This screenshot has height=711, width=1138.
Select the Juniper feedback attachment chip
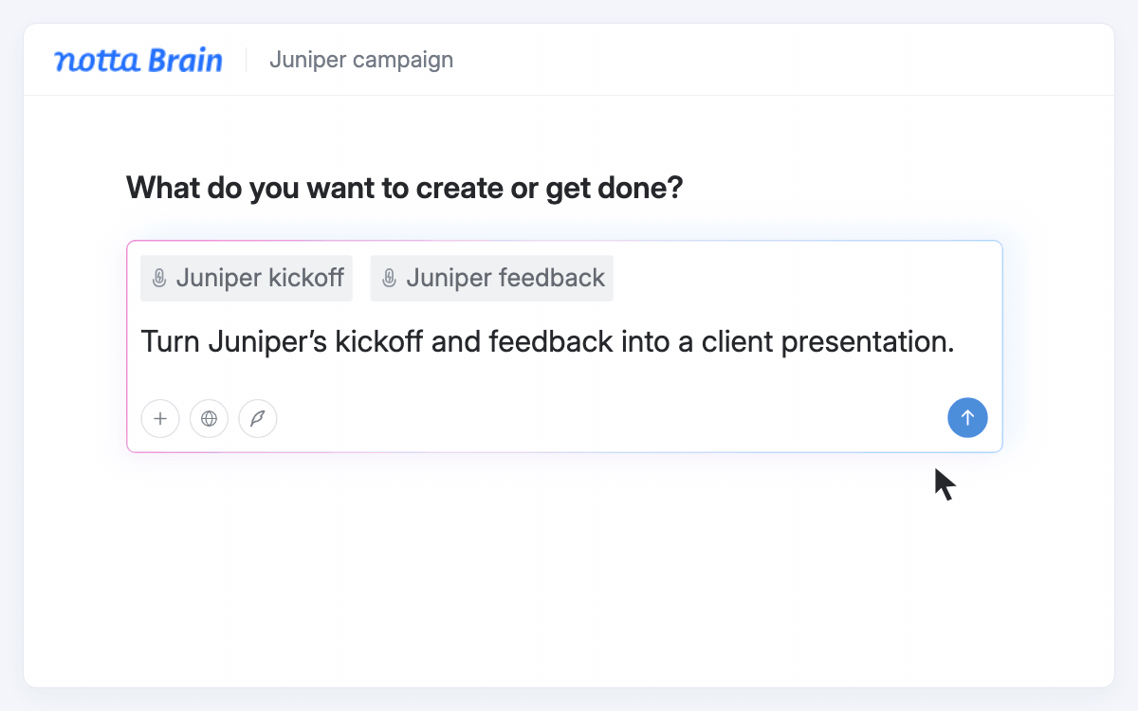tap(491, 278)
